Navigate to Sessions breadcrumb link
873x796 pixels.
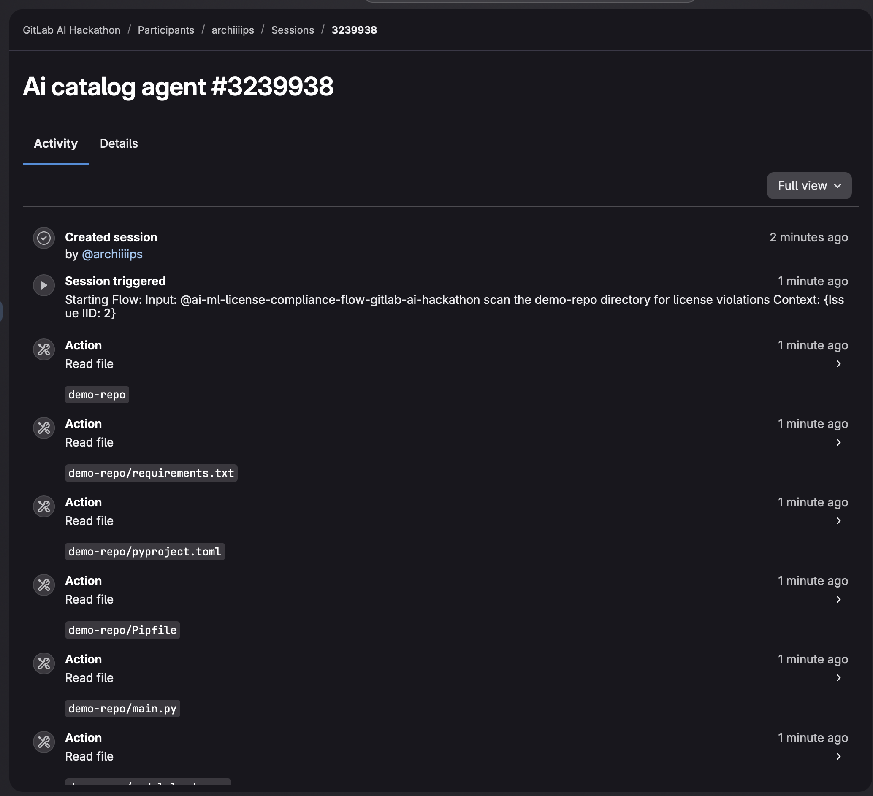pos(292,30)
